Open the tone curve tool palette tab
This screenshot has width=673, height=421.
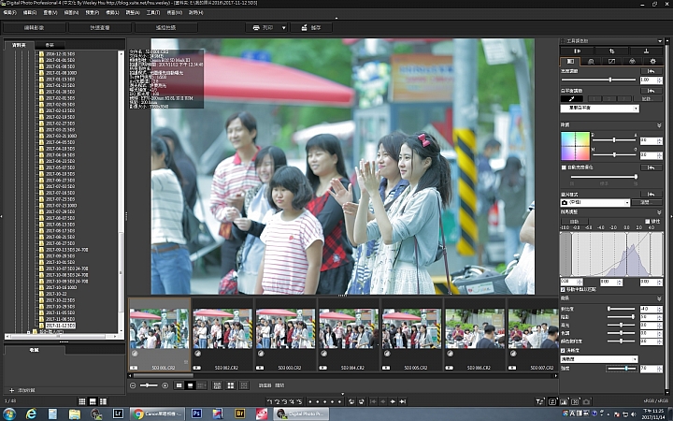[611, 62]
